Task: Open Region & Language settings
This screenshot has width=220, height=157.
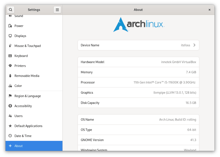Action: click(x=28, y=96)
